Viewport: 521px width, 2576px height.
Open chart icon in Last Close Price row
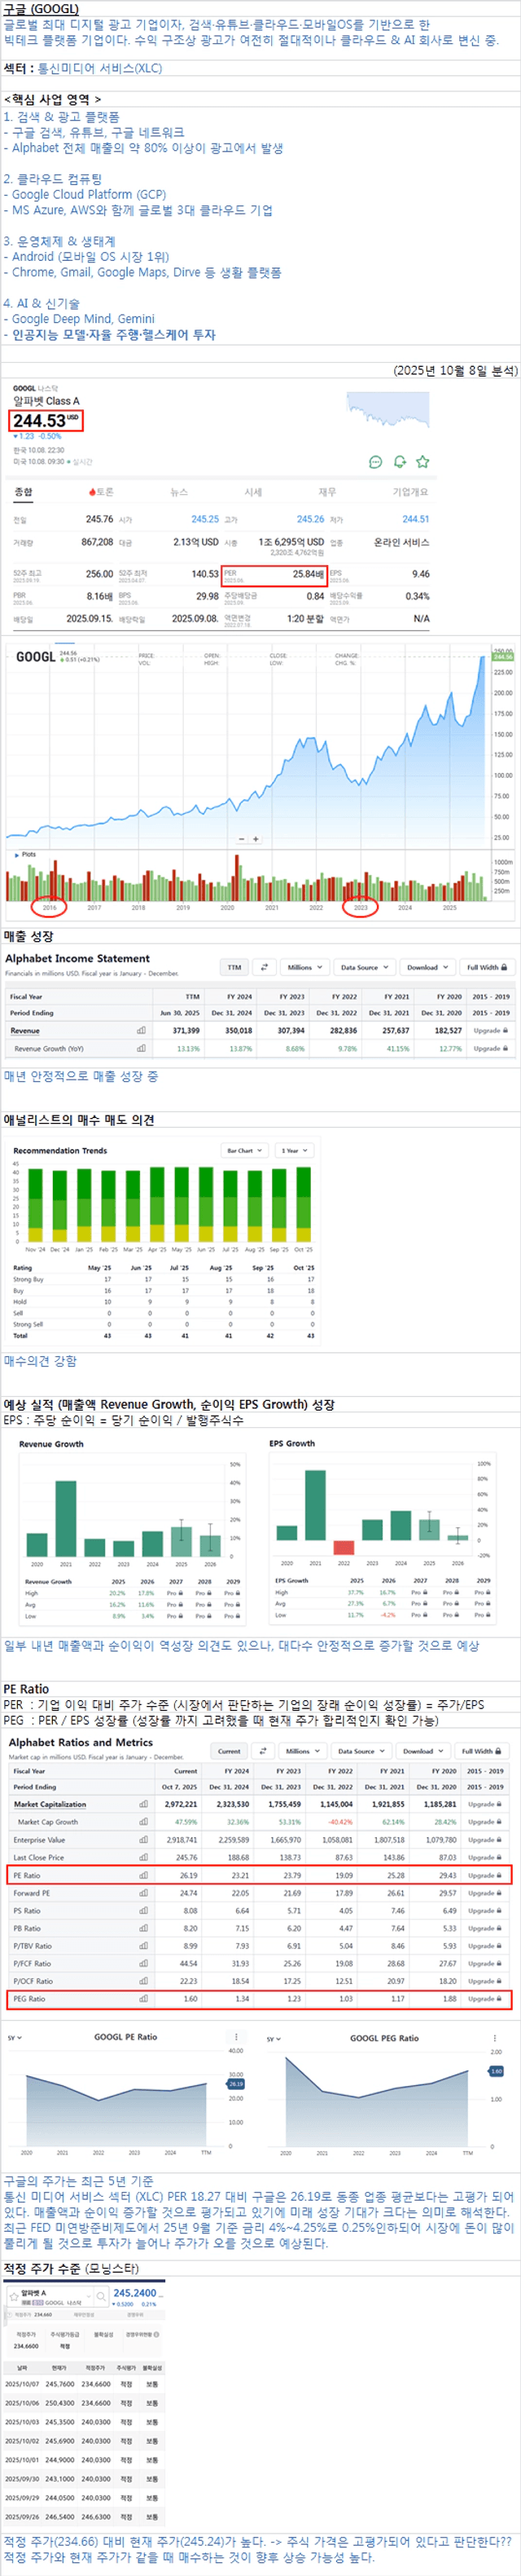pyautogui.click(x=144, y=1857)
